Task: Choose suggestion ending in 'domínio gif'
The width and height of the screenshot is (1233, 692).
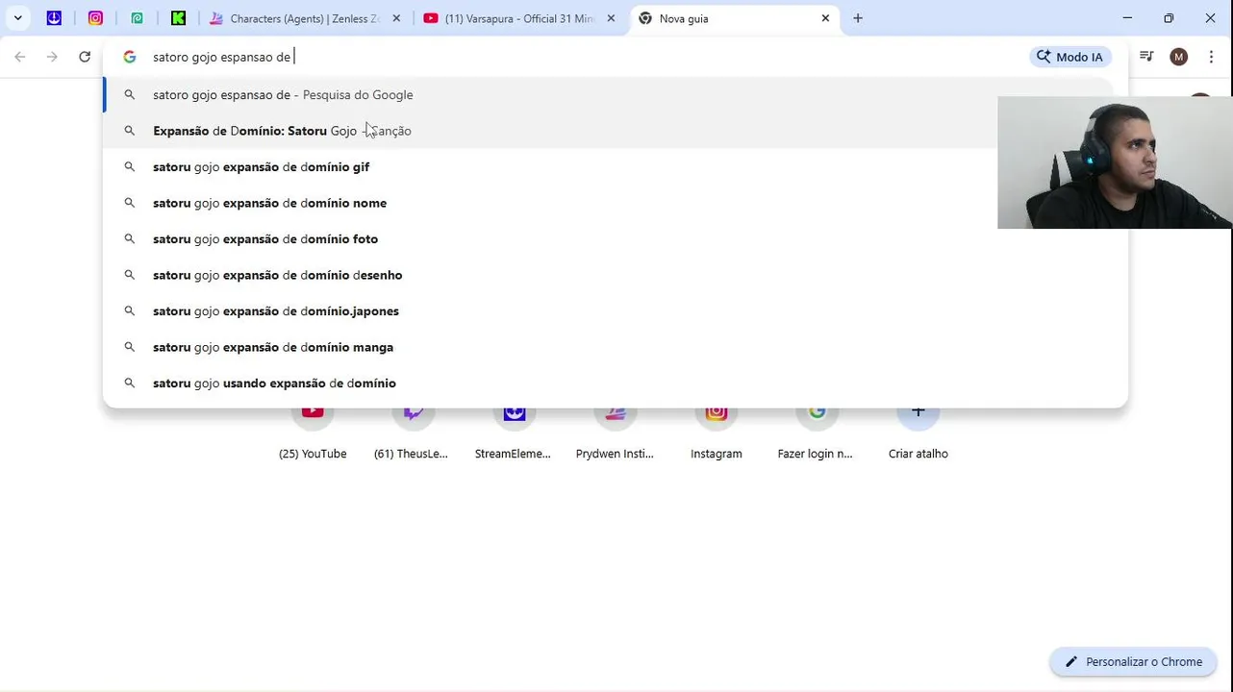Action: click(616, 167)
